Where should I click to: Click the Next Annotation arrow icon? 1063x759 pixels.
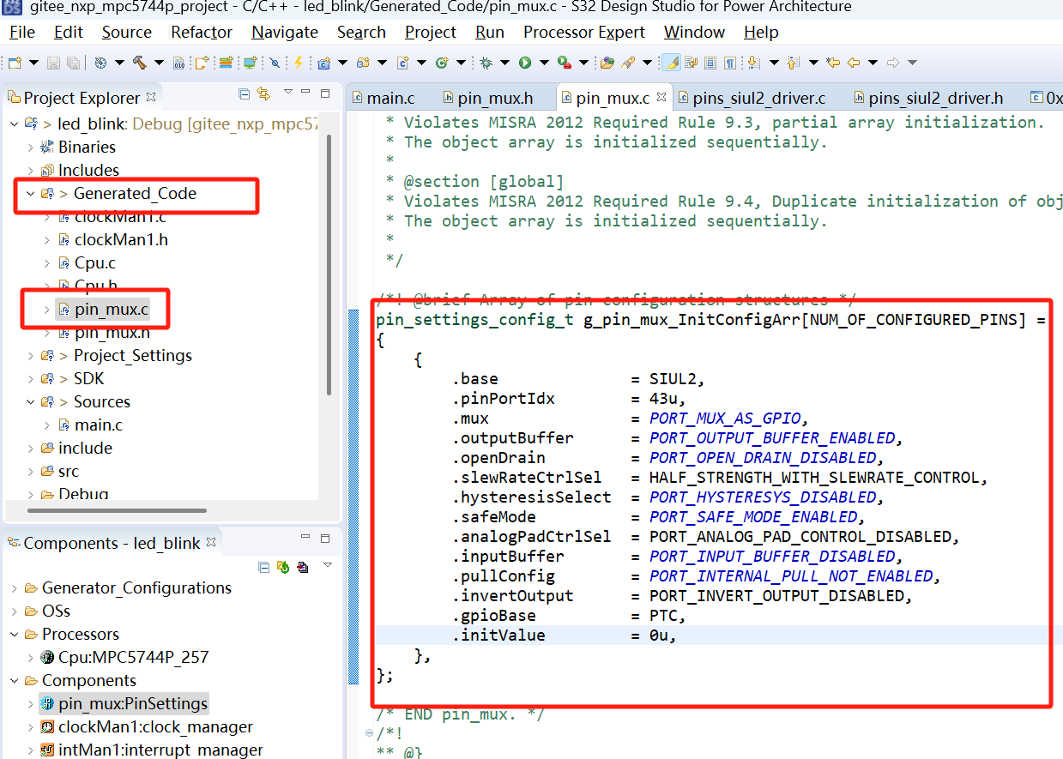tap(753, 63)
